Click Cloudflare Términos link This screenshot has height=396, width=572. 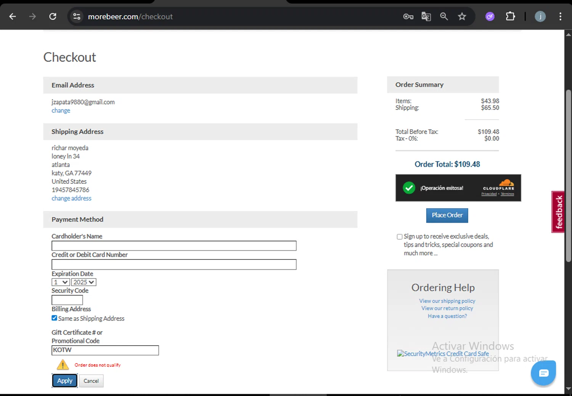click(x=507, y=194)
